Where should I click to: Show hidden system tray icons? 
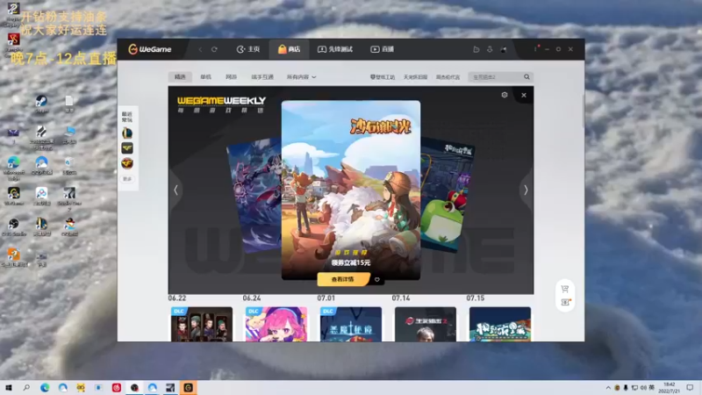tap(607, 388)
